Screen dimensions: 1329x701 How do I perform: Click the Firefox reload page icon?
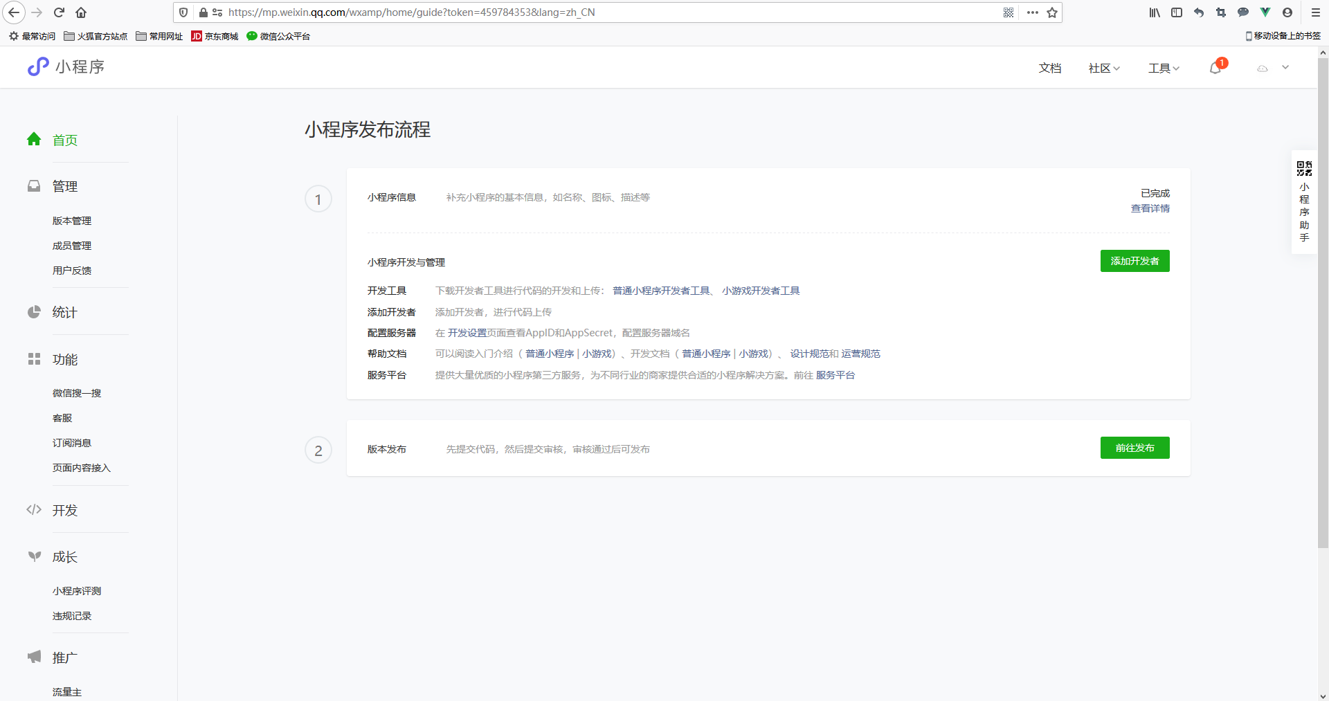59,12
